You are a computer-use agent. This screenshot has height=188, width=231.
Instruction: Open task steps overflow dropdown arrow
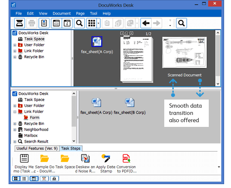(219, 167)
